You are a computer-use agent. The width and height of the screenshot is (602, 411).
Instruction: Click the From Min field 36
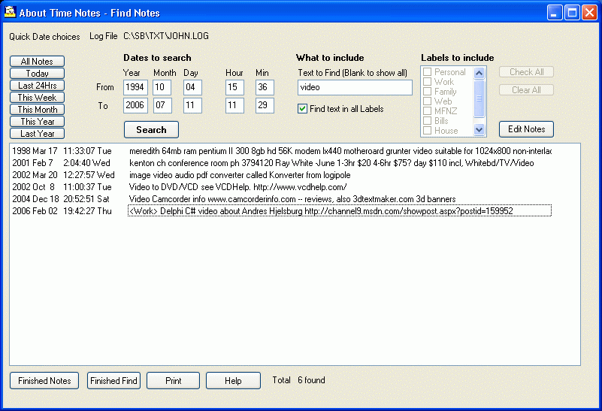(265, 87)
